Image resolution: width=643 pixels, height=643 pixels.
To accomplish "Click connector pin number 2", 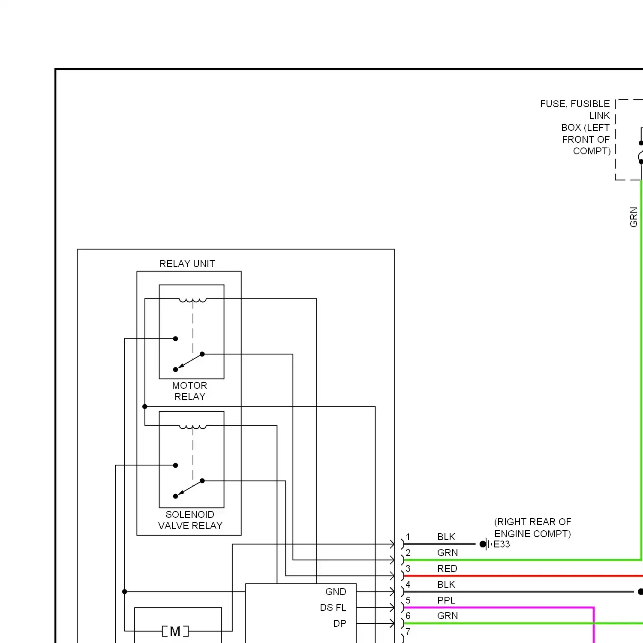I will 408,553.
